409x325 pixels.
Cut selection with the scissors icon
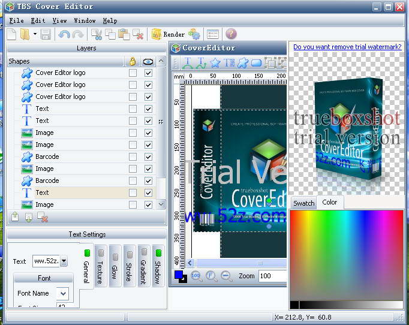click(x=97, y=34)
